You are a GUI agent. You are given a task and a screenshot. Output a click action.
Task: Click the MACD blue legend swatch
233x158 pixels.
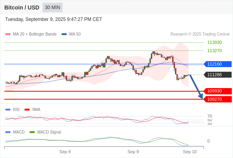pos(8,132)
